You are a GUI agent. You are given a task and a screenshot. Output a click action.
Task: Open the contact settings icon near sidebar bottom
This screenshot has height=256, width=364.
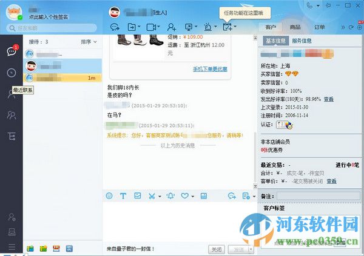12,217
